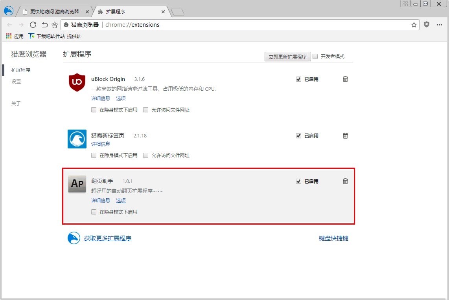This screenshot has width=449, height=300.
Task: Go back to previous page
Action: tap(9, 25)
